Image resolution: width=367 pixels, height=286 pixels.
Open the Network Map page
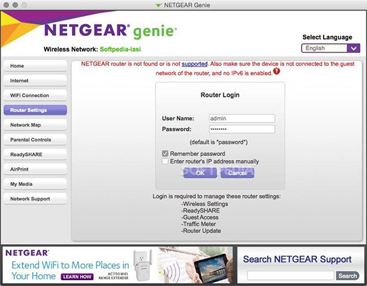point(35,125)
